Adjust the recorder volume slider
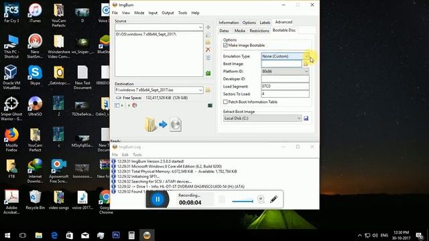The image size is (429, 241). [x=243, y=202]
